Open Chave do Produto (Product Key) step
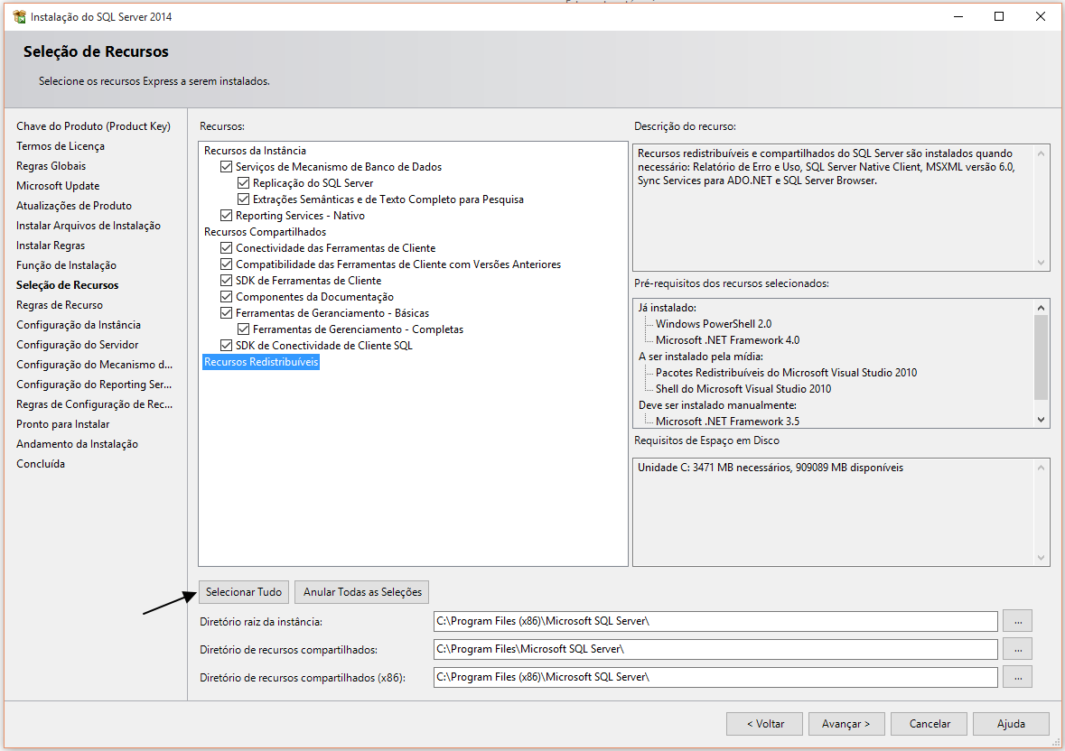The width and height of the screenshot is (1065, 751). [x=94, y=126]
